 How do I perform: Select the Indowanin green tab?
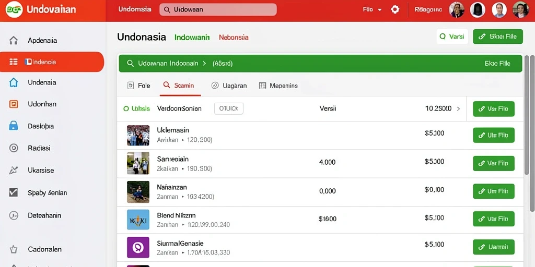[192, 37]
